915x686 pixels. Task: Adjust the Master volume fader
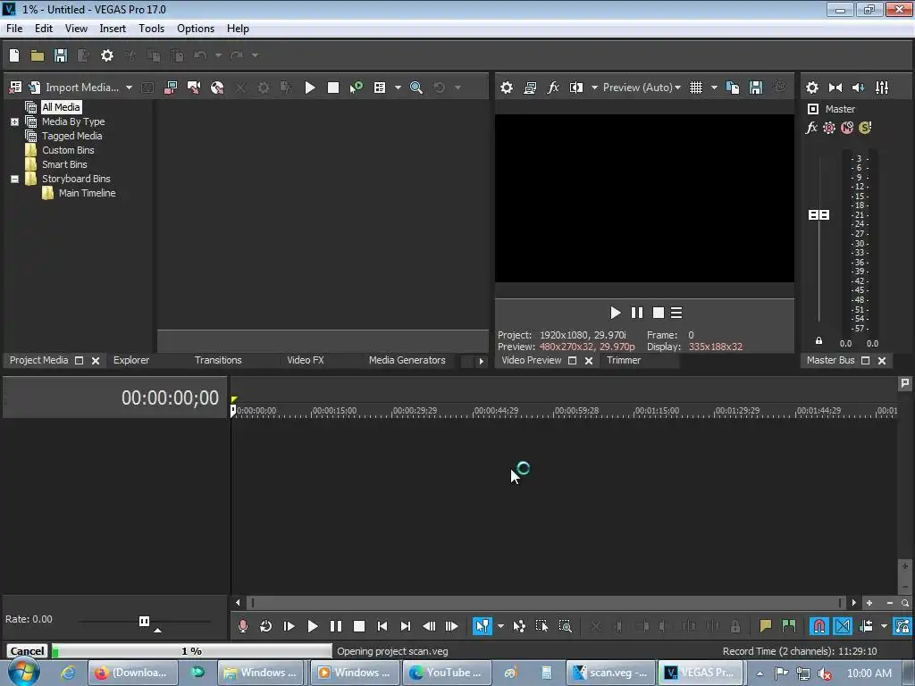click(818, 215)
